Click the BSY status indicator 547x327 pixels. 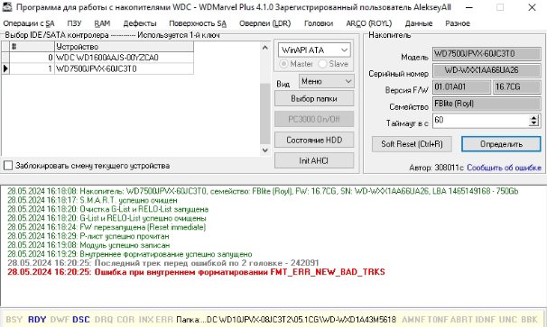(x=14, y=319)
